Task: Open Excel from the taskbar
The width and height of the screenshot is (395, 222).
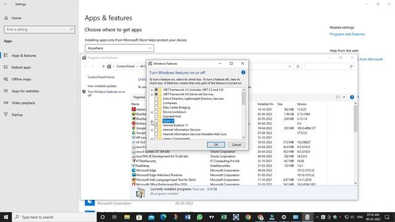Action: (x=223, y=217)
